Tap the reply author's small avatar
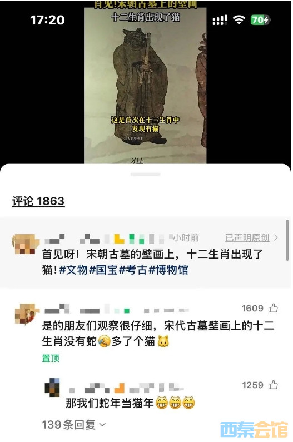The image size is (293, 442). 52,388
